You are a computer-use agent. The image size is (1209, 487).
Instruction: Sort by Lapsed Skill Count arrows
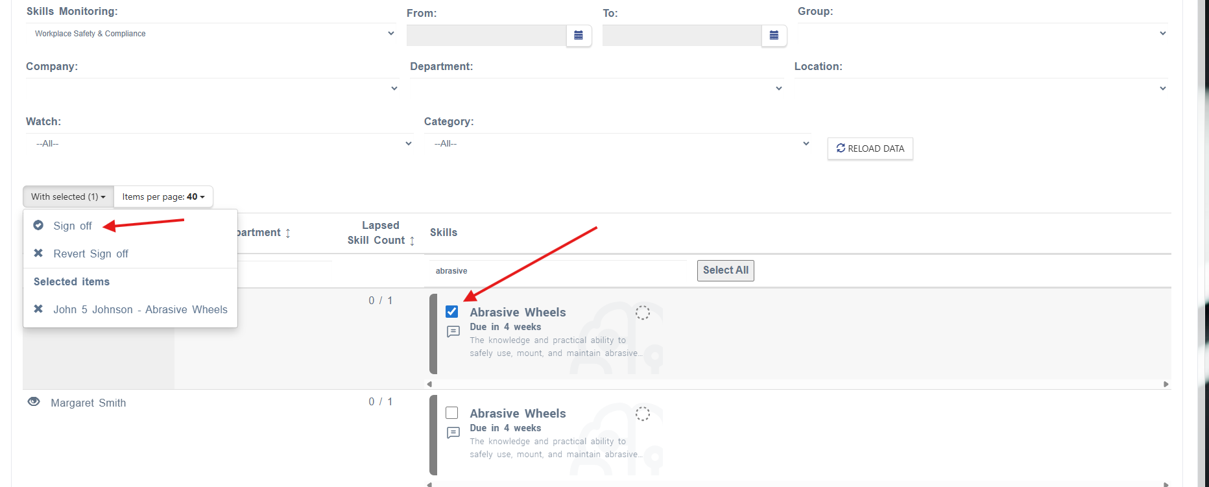point(412,241)
